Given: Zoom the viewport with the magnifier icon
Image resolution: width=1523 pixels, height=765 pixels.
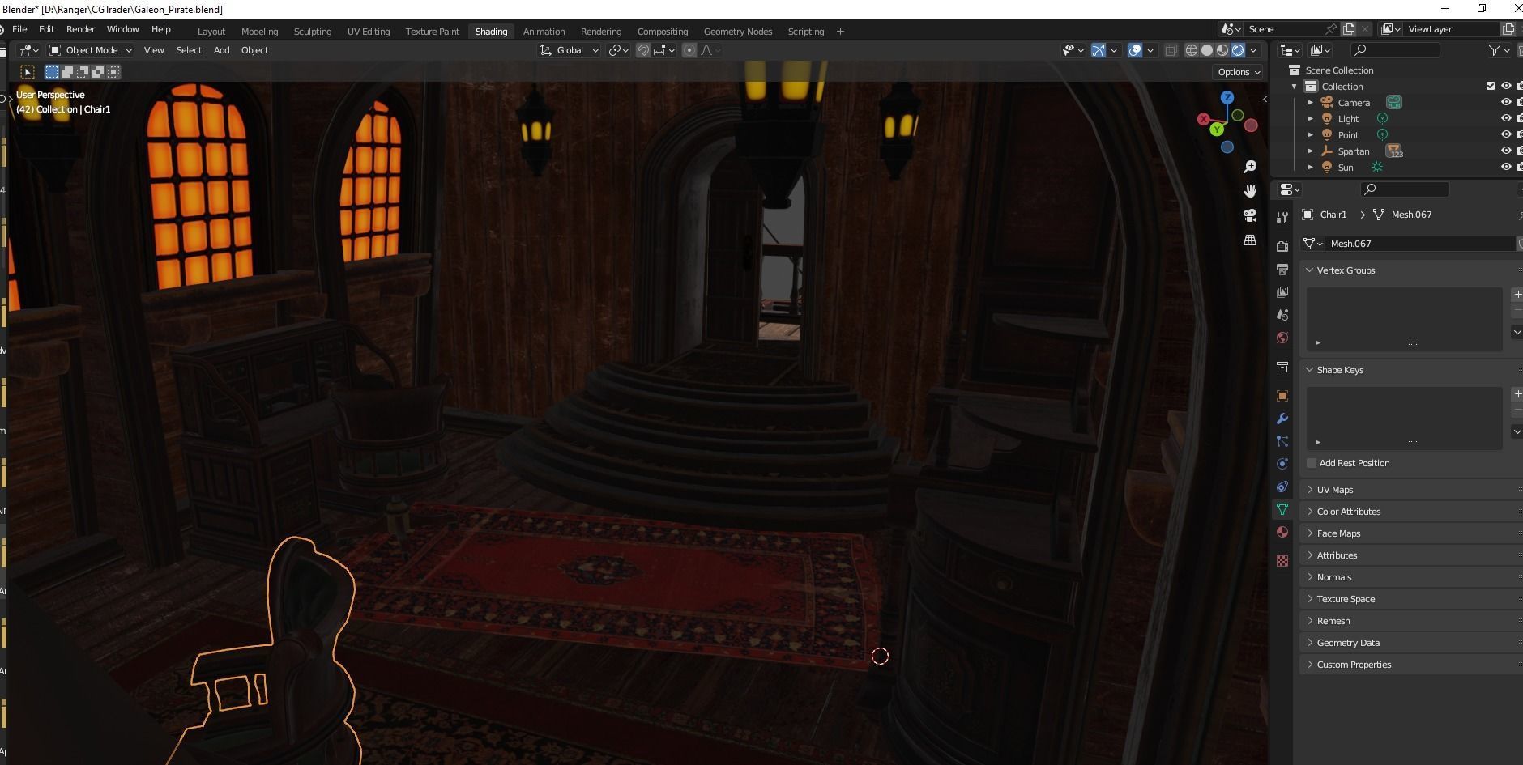Looking at the screenshot, I should click(x=1250, y=166).
